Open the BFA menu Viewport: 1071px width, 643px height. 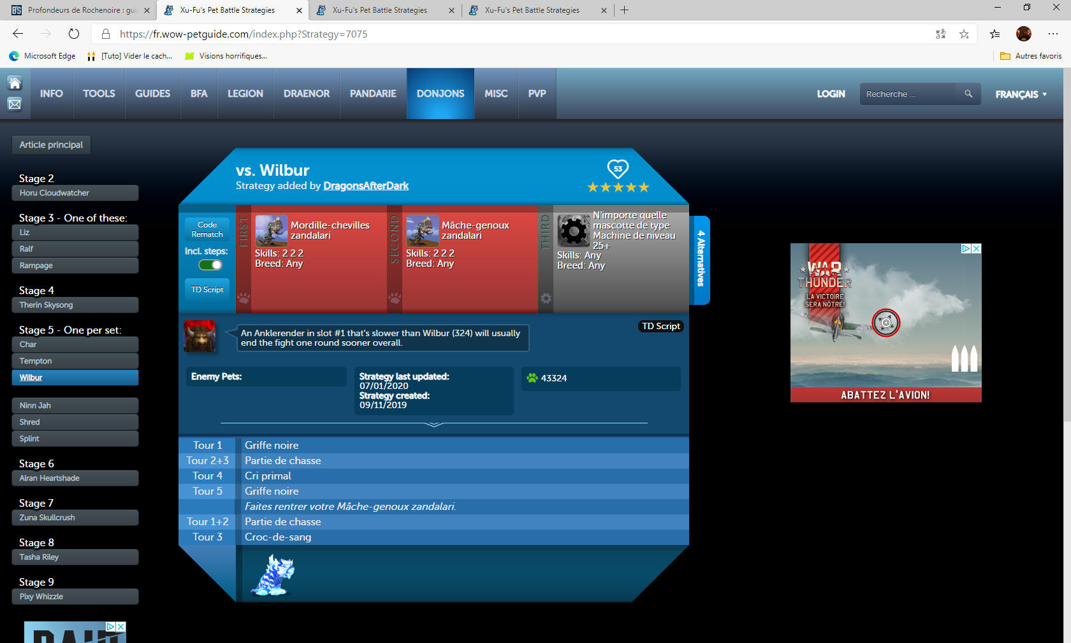[199, 94]
